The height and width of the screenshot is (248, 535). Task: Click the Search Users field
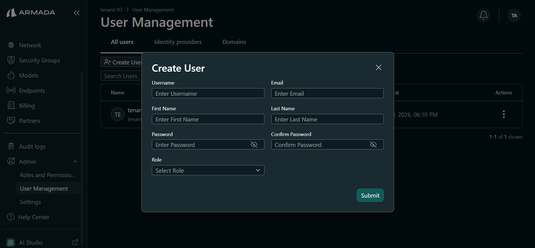click(x=121, y=76)
